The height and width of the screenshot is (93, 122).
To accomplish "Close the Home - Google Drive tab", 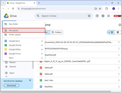I will pyautogui.click(x=34, y=3).
